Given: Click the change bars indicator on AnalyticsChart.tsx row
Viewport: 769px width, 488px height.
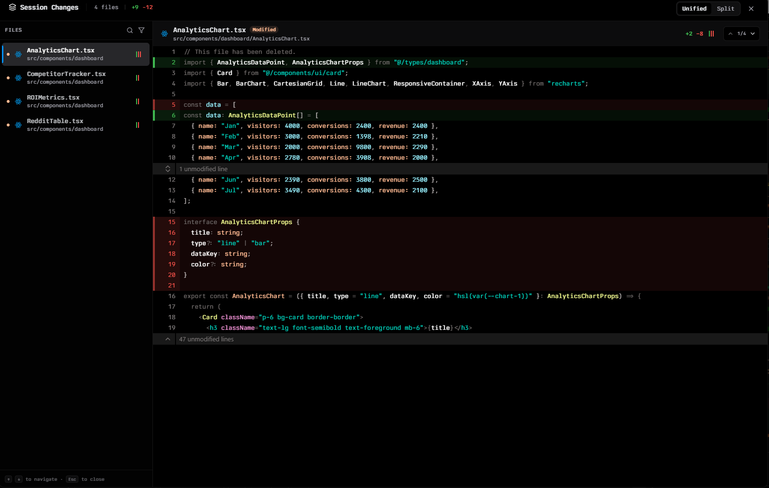Looking at the screenshot, I should click(x=139, y=54).
